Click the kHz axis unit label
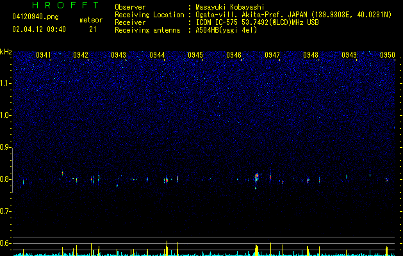403x256 pixels. pos(6,52)
